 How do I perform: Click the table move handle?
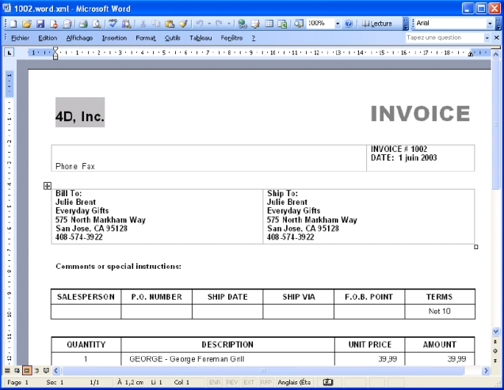click(x=48, y=186)
